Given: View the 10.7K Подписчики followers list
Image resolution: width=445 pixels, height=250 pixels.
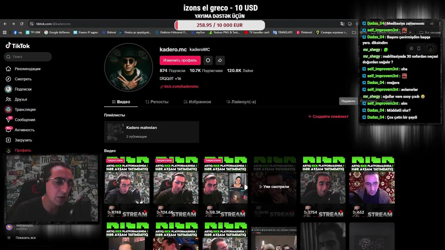Looking at the screenshot, I should (x=206, y=70).
